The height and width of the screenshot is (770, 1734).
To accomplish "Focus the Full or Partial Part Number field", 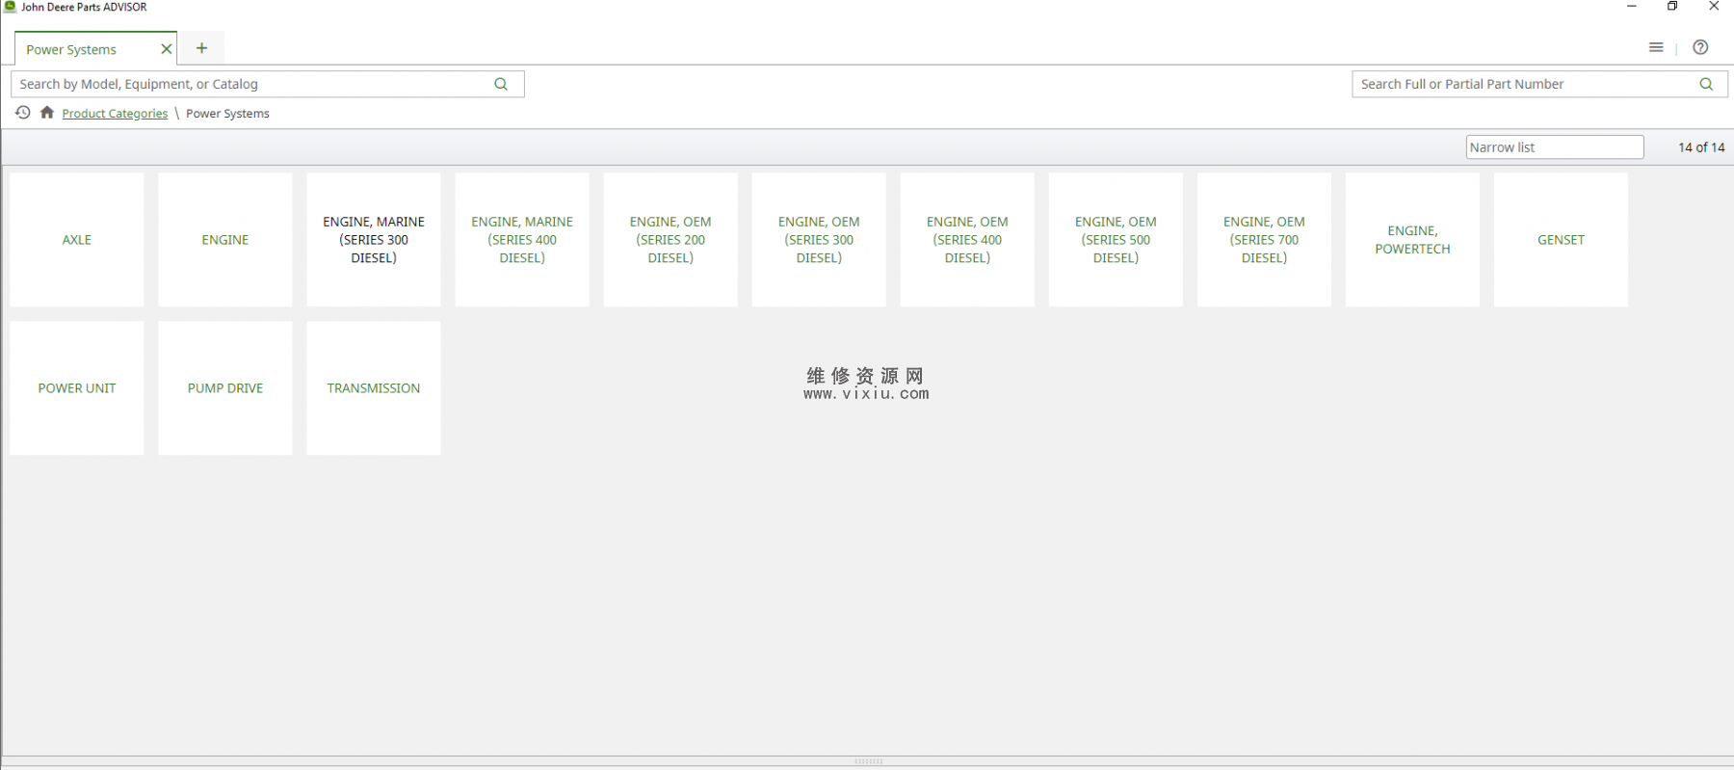I will point(1539,84).
